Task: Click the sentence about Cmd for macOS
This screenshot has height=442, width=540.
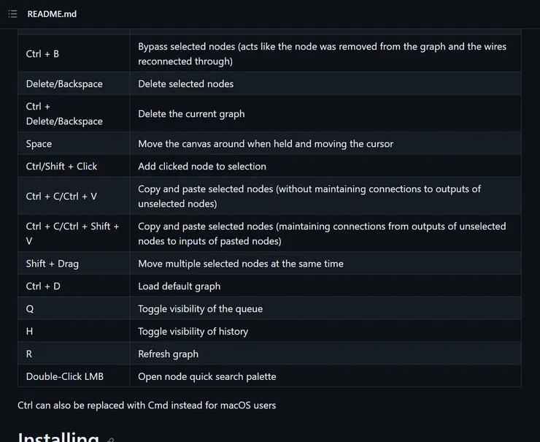Action: click(147, 405)
